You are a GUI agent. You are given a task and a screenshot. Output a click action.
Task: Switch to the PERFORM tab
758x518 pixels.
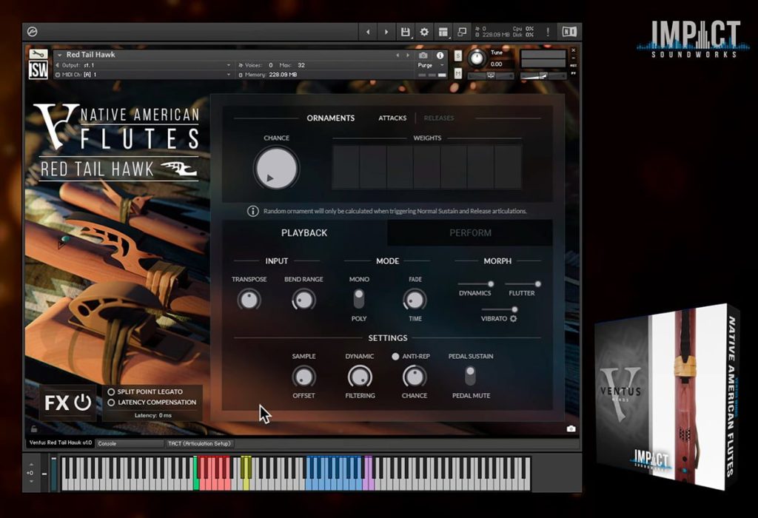[x=470, y=233]
